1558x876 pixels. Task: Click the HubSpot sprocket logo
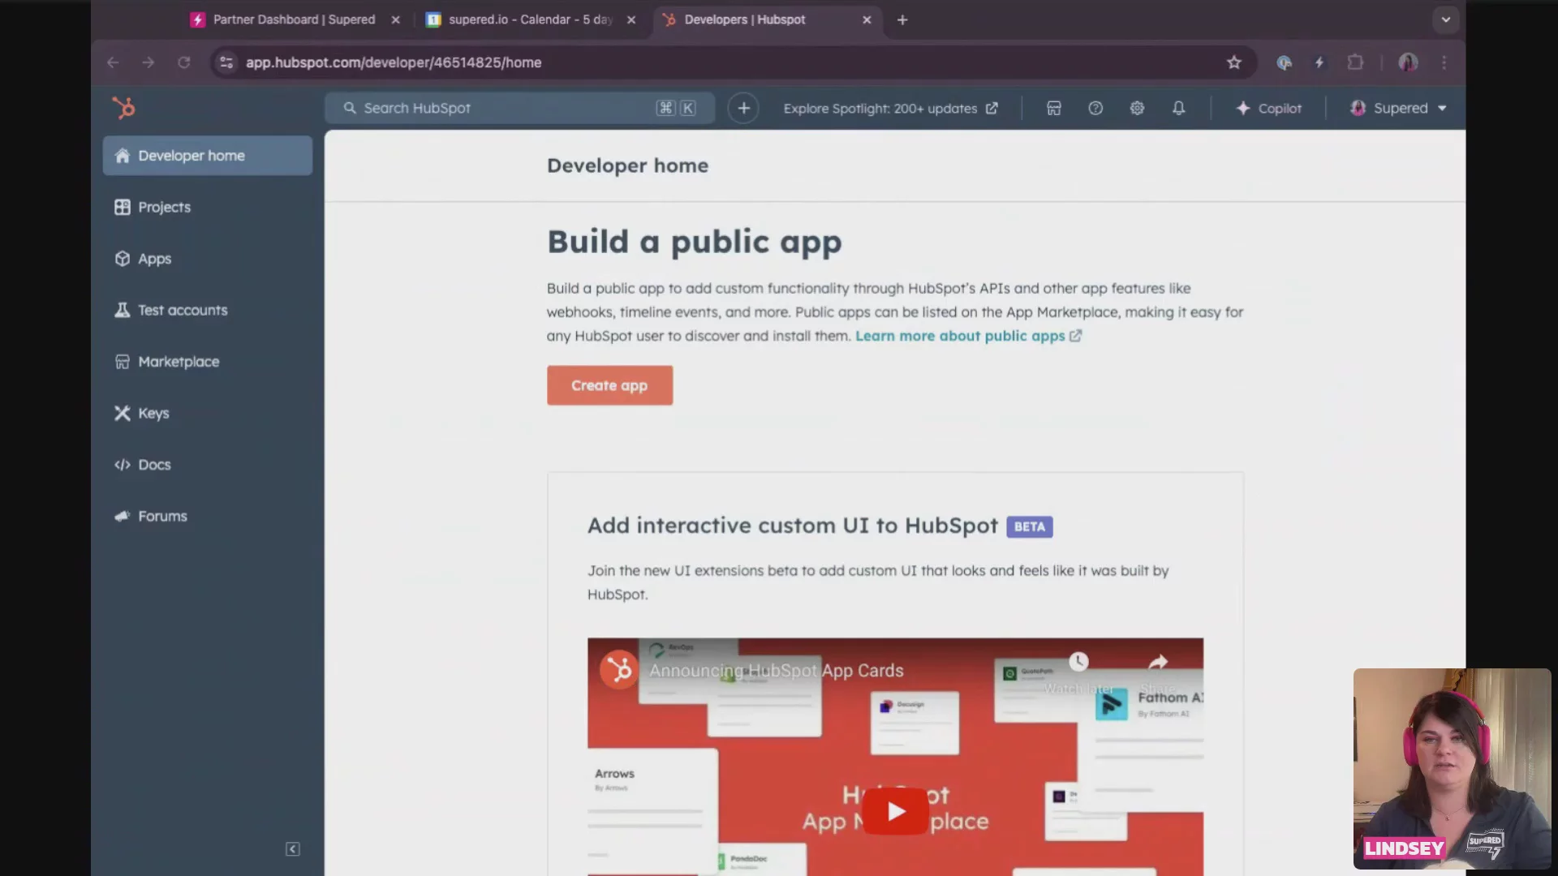123,108
